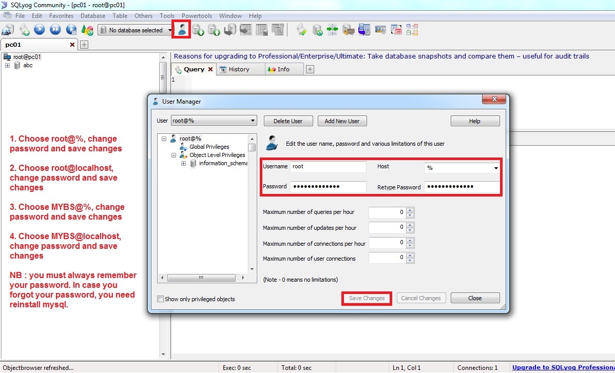Image resolution: width=615 pixels, height=373 pixels.
Task: Toggle Show only privileged objects checkbox
Action: click(x=161, y=299)
